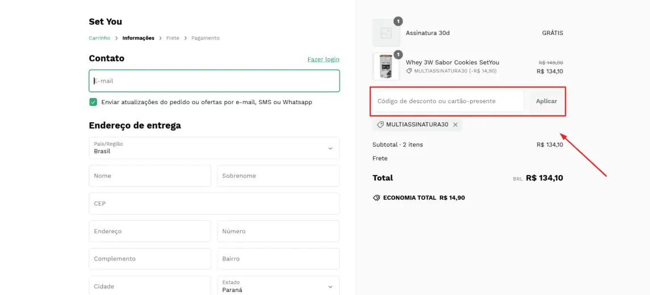Click the Sobrenome input field
Screen dimensions: 650x295
(279, 176)
